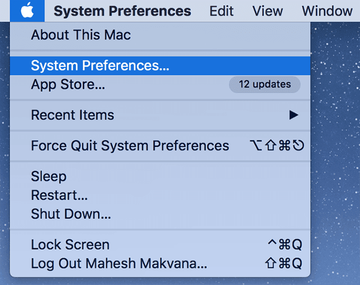
Task: Log Out Mahesh Makvana…
Action: pos(160,263)
